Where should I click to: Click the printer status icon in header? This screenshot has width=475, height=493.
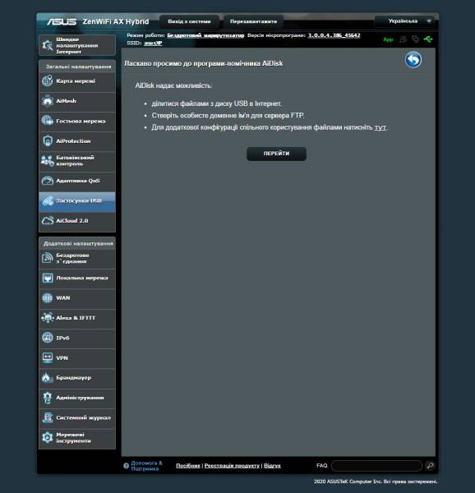(403, 39)
